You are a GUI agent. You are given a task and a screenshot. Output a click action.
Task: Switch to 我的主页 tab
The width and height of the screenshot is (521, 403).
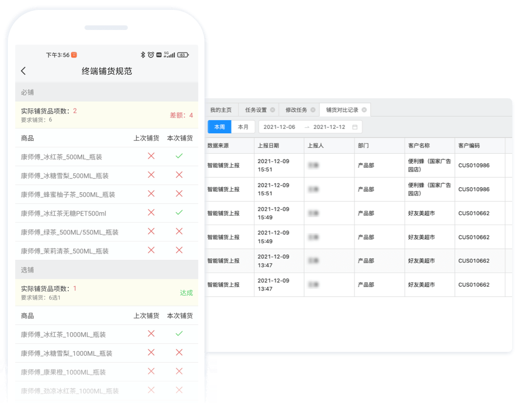[221, 110]
